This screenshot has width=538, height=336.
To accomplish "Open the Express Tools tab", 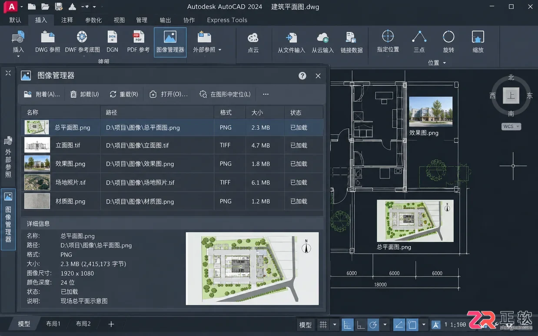I will pyautogui.click(x=227, y=20).
